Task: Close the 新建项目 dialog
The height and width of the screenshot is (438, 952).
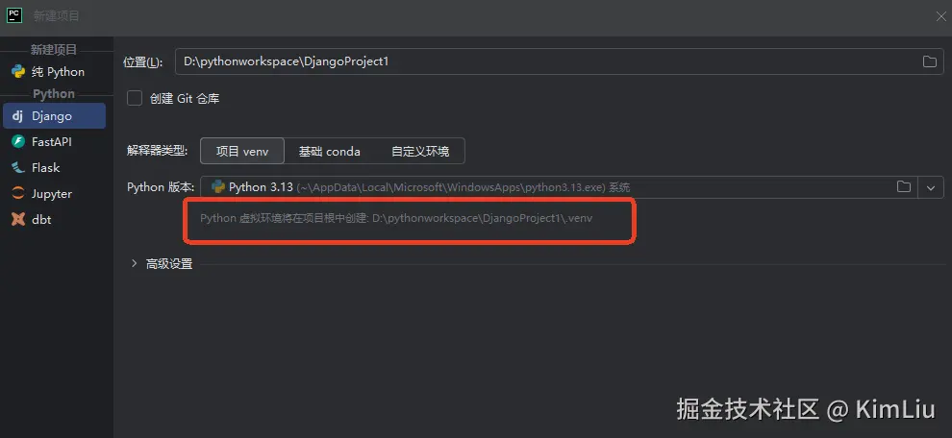Action: pos(940,16)
